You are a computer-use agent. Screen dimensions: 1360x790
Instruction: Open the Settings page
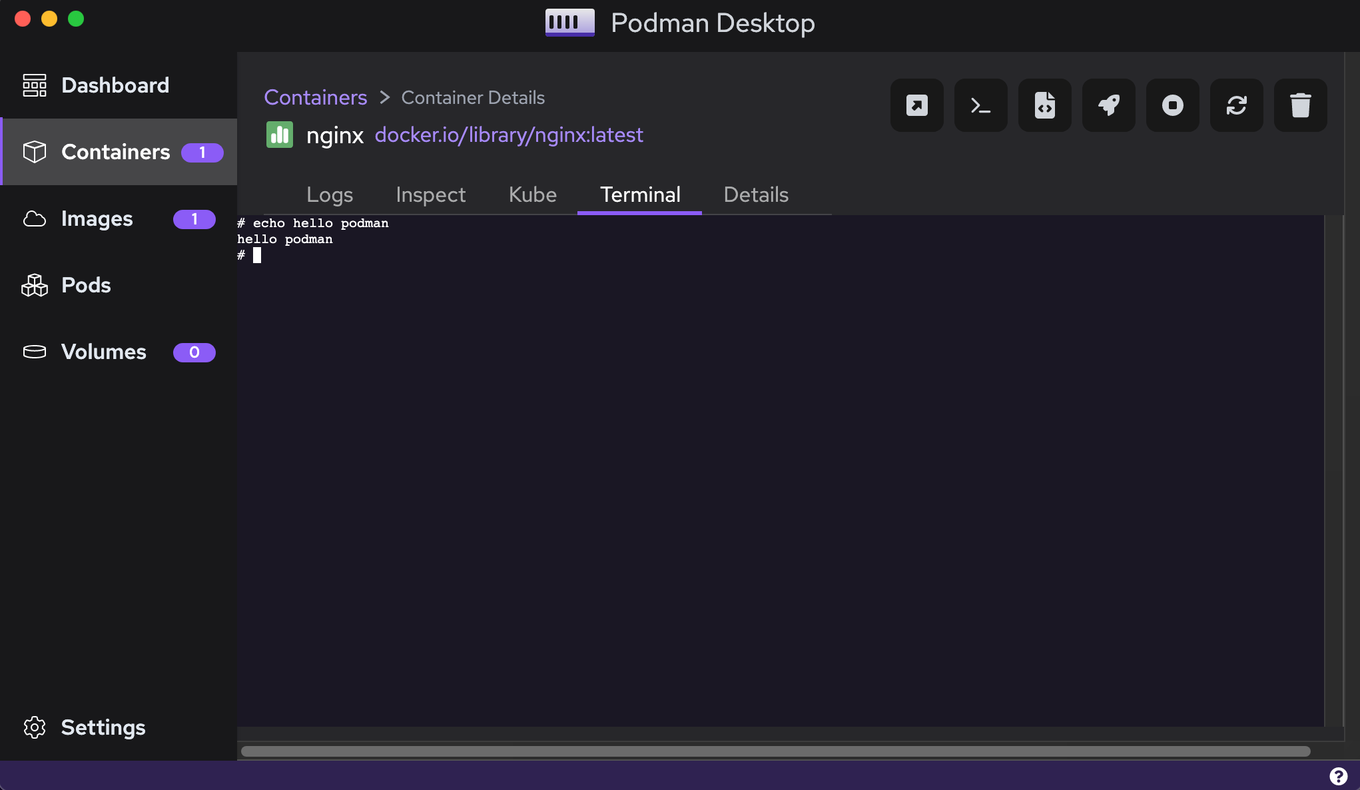coord(103,727)
